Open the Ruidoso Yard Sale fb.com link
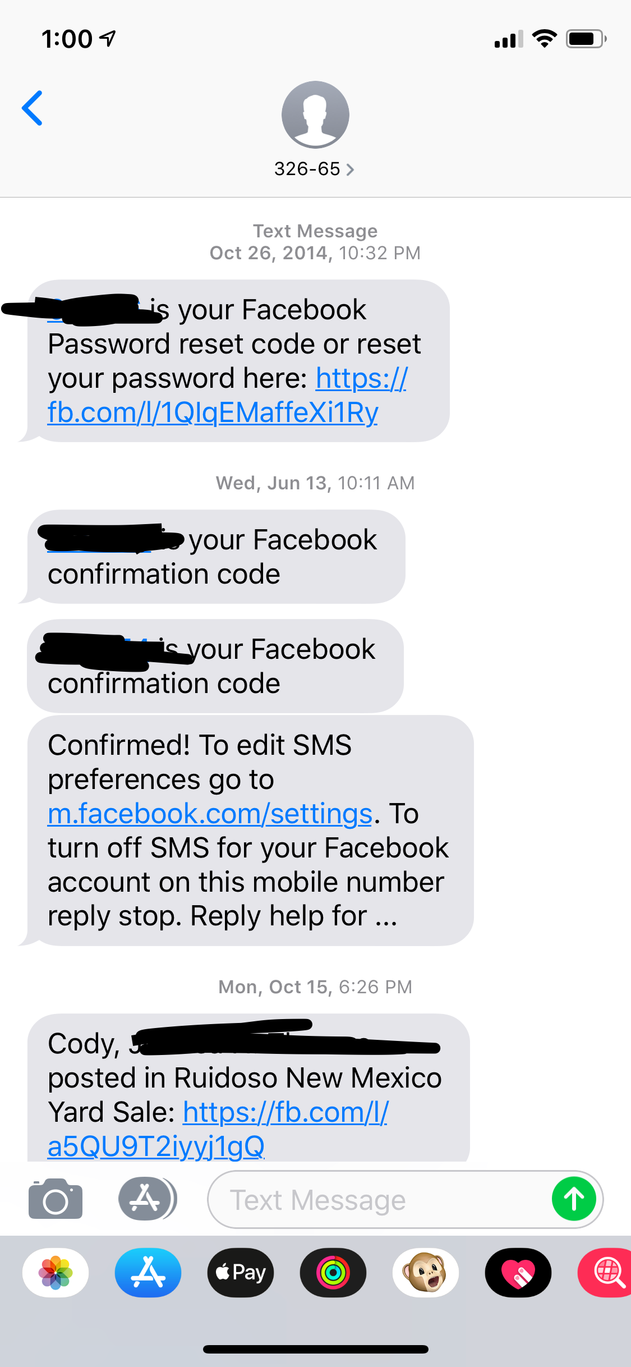Screen dimensions: 631x1367 (218, 1129)
